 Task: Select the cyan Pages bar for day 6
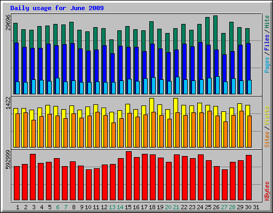[x=58, y=86]
